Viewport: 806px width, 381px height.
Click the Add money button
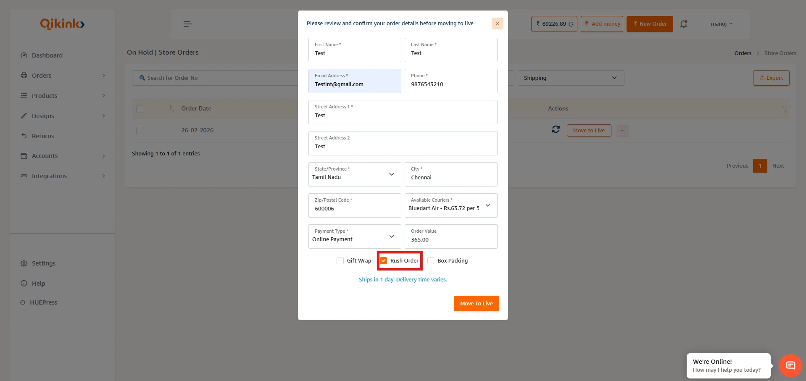pyautogui.click(x=602, y=24)
